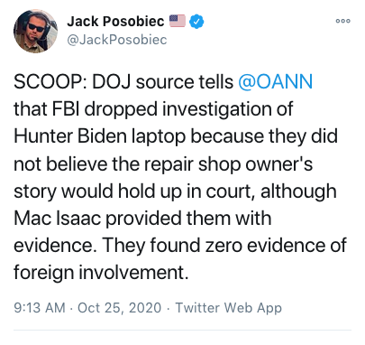Open the Jack Posobiec display name link

pos(115,22)
